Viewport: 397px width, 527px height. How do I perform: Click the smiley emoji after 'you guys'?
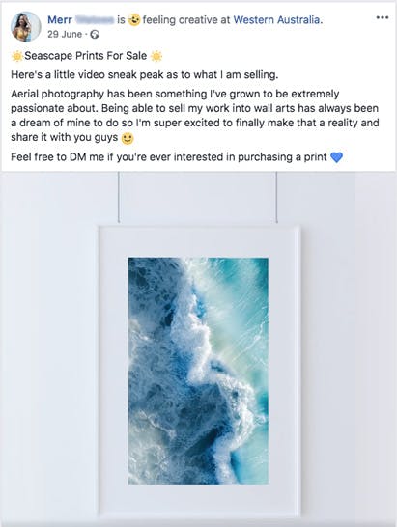click(x=128, y=138)
